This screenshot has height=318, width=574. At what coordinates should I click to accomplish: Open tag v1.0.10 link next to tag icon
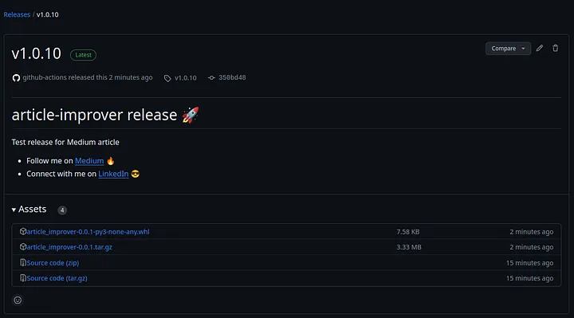[186, 78]
